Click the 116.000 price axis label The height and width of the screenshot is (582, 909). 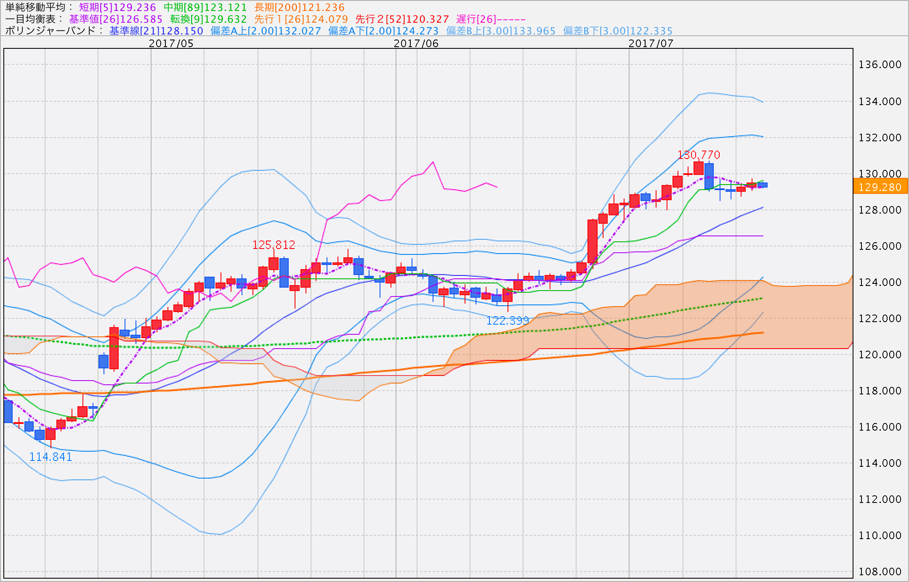tap(880, 427)
